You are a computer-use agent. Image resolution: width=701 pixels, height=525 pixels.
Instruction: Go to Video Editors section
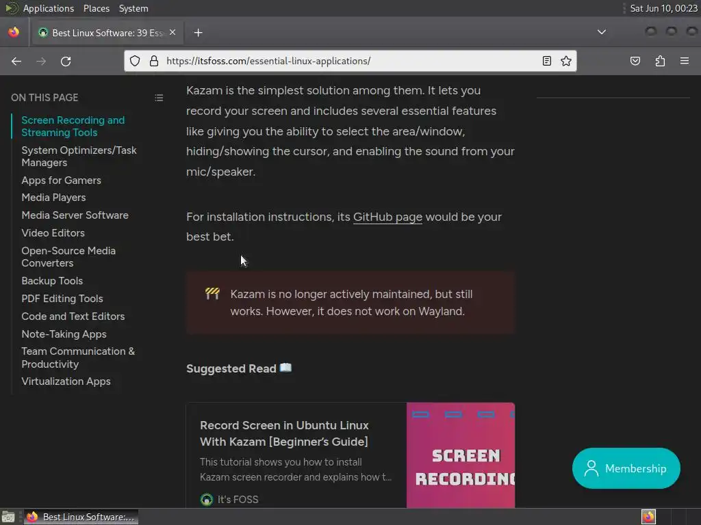point(53,233)
